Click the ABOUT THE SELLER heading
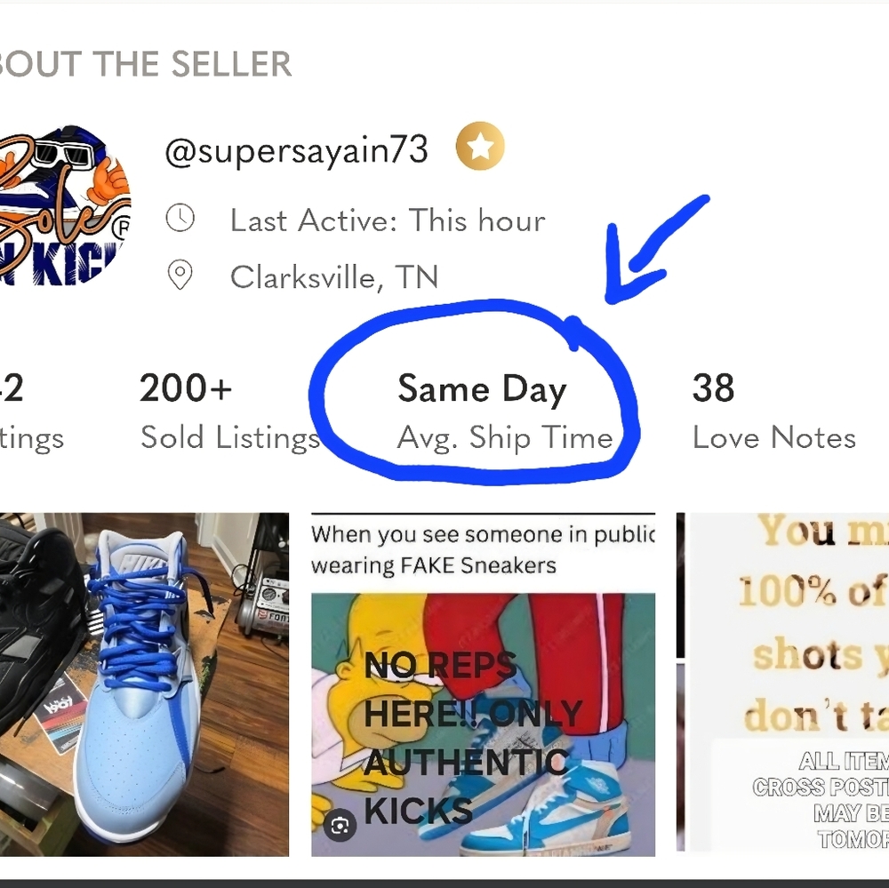889x888 pixels. point(145,64)
